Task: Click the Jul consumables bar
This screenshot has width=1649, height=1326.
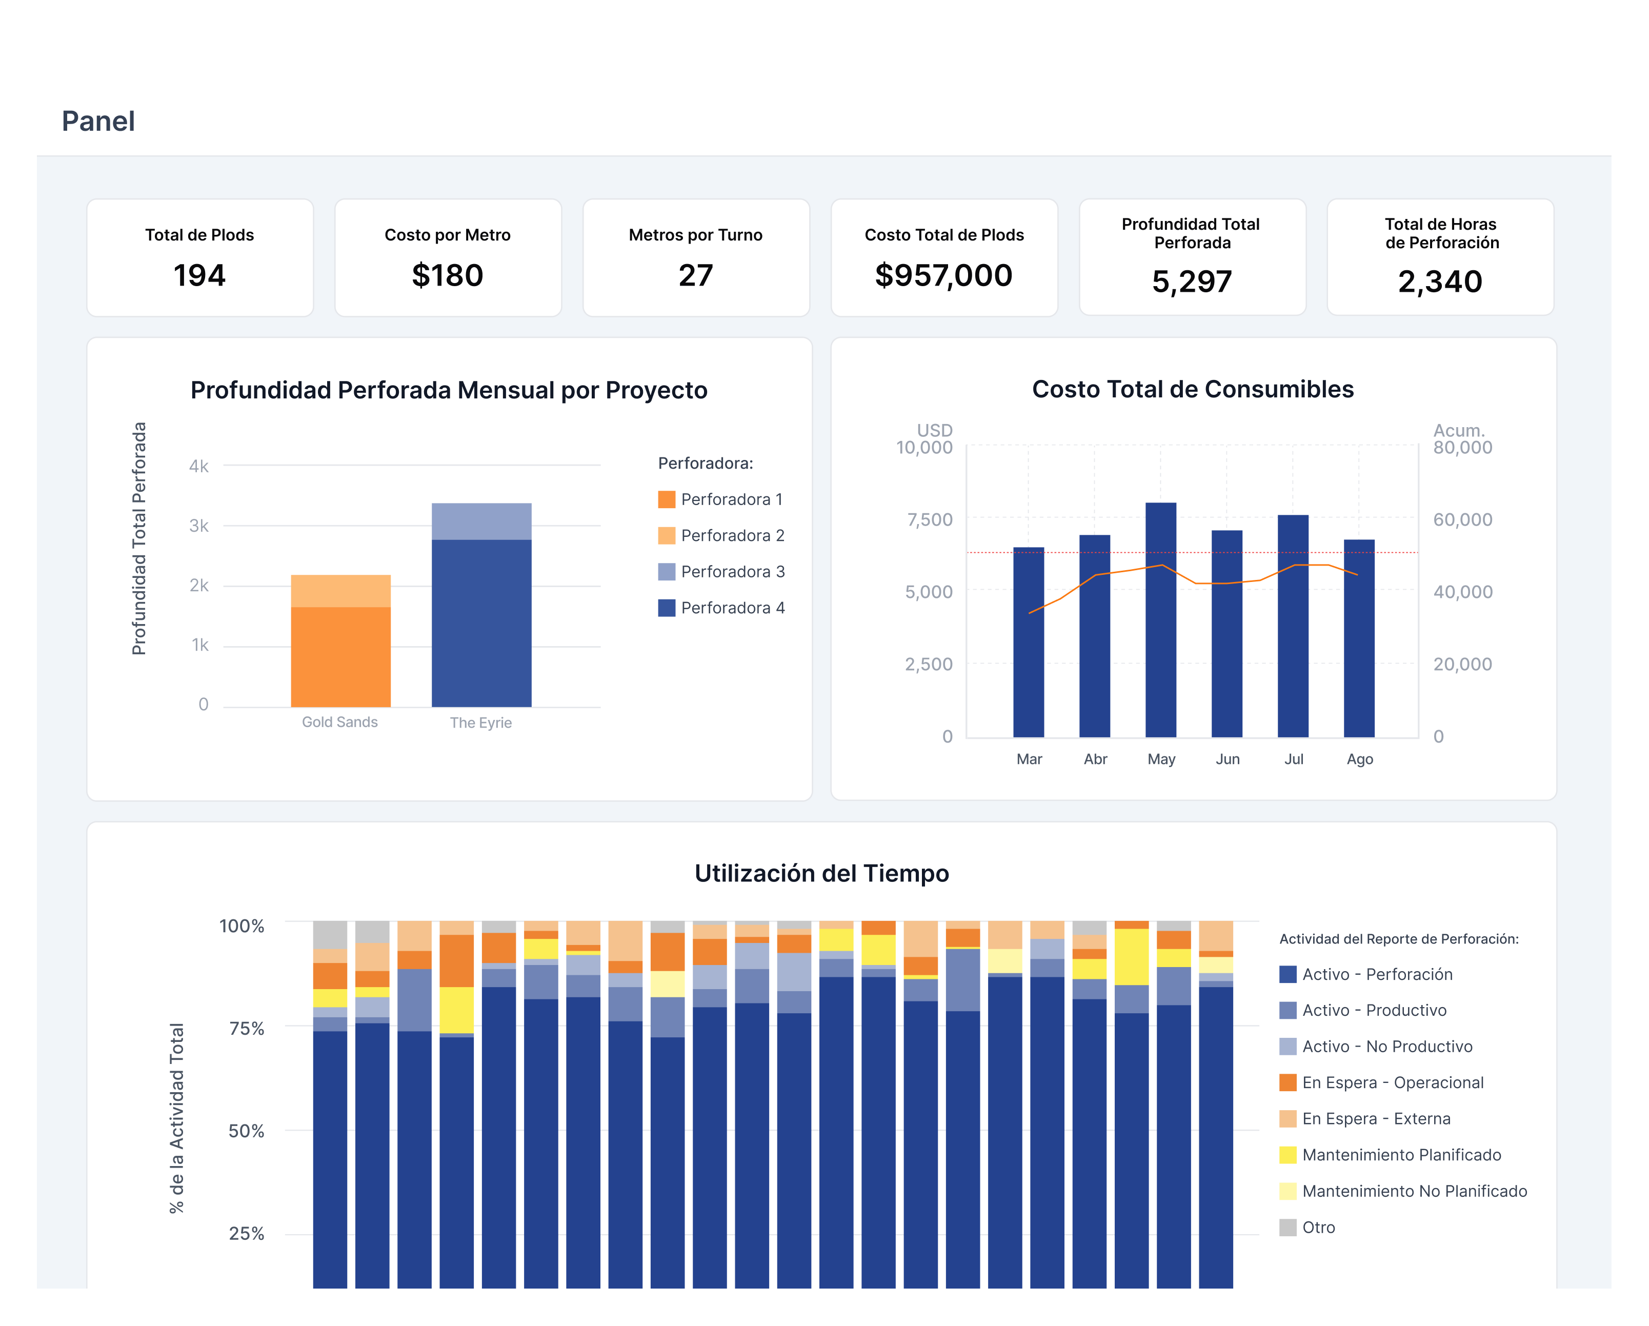Action: point(1293,626)
